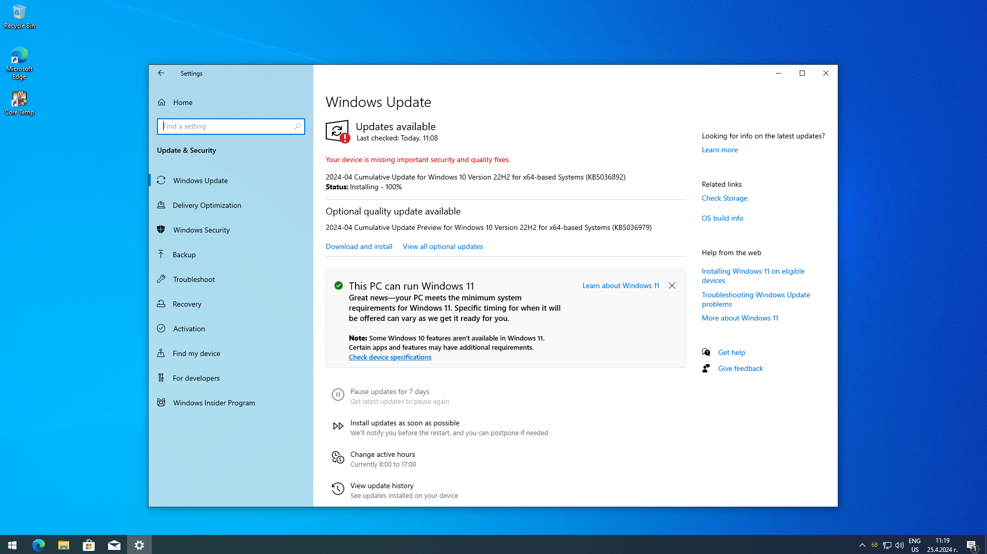Open Check device specifications link
This screenshot has height=554, width=987.
pyautogui.click(x=390, y=358)
